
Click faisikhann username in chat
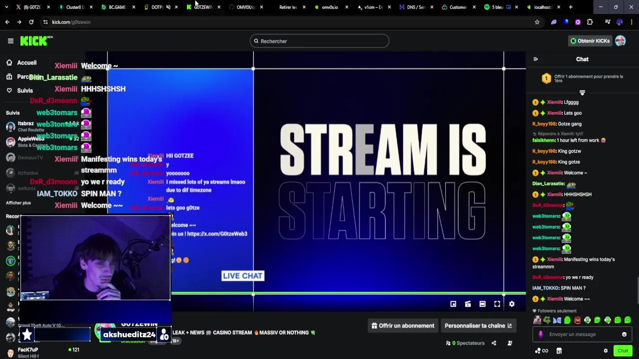(x=544, y=140)
